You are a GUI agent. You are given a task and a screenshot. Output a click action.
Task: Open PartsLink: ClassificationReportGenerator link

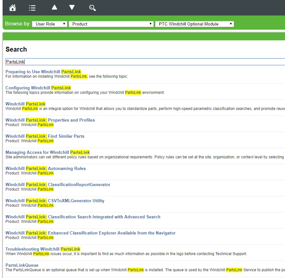pyautogui.click(x=58, y=184)
